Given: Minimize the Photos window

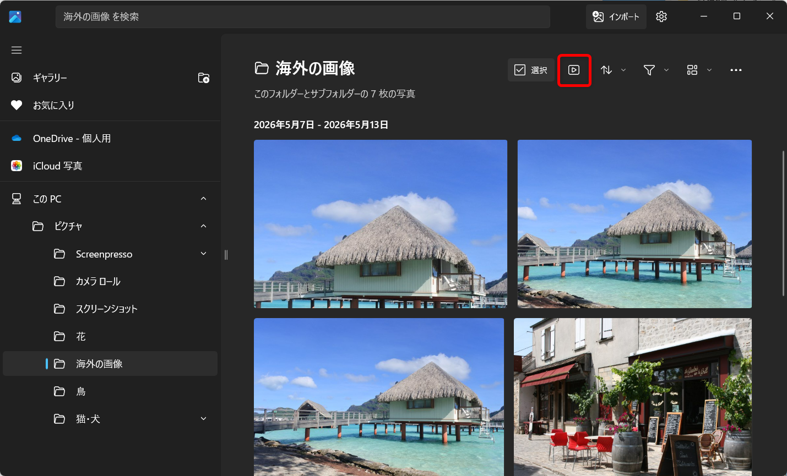Looking at the screenshot, I should 704,17.
